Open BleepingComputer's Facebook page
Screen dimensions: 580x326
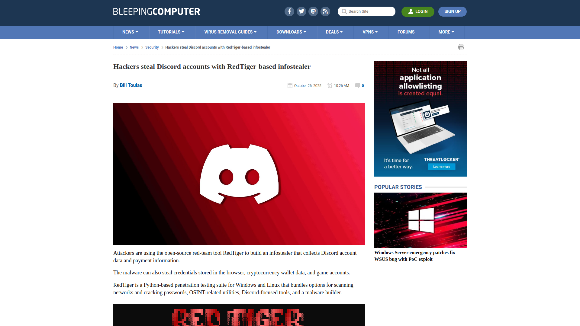point(289,11)
